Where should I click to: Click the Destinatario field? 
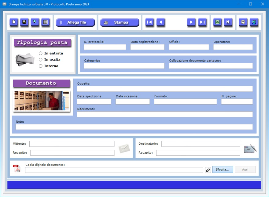201,144
